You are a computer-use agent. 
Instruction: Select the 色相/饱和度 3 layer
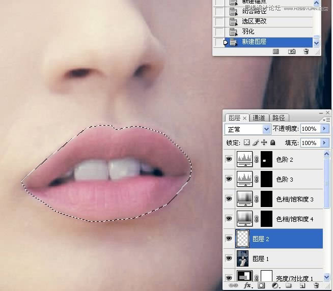point(294,199)
